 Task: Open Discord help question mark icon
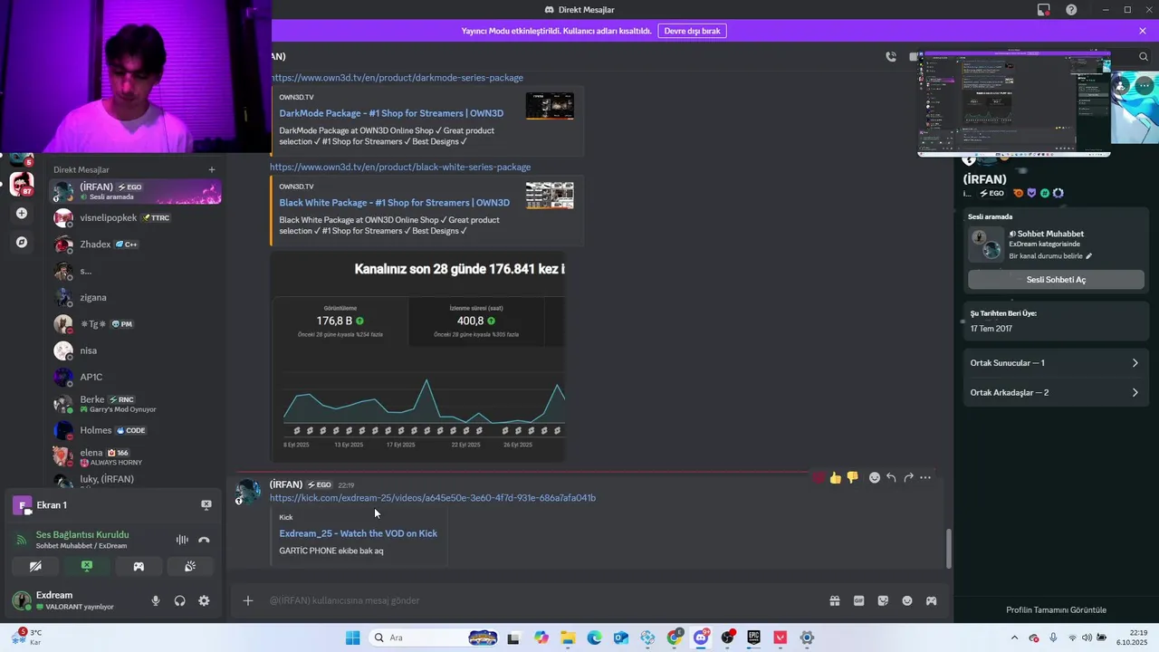click(1071, 10)
